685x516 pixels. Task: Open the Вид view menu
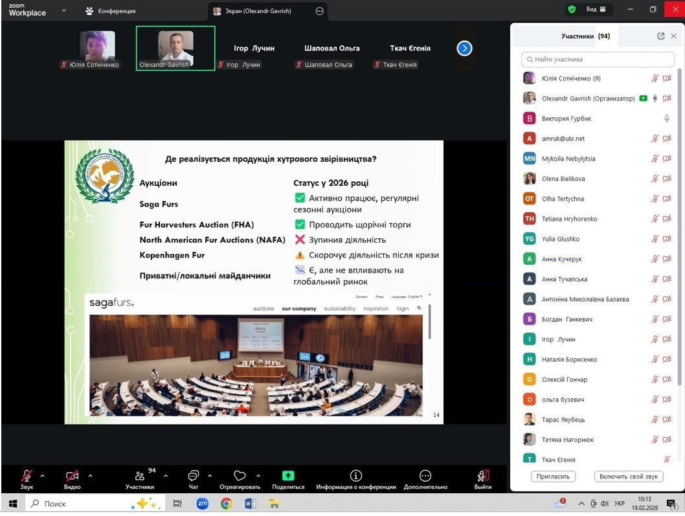point(596,10)
